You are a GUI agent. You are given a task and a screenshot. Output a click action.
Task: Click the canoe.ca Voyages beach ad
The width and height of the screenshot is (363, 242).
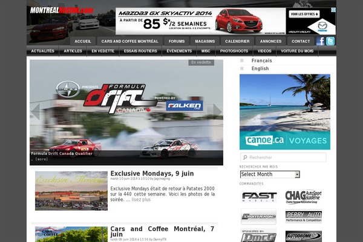pos(285,112)
